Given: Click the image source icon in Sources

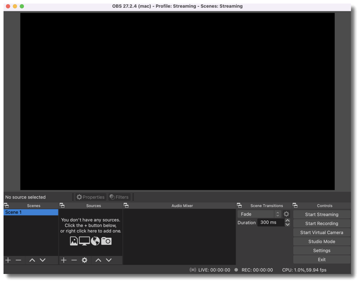Looking at the screenshot, I should pos(74,241).
